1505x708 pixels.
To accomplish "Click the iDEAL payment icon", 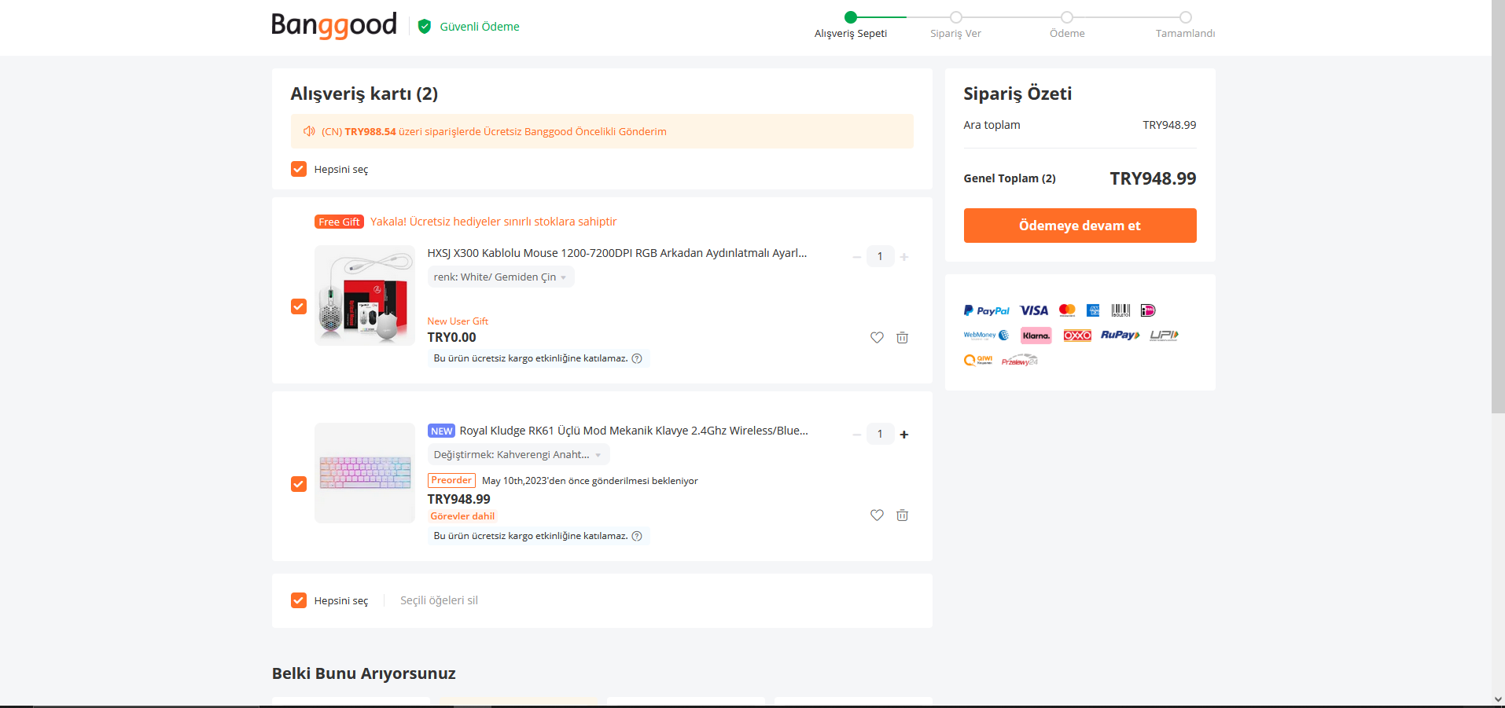I will pyautogui.click(x=1148, y=310).
